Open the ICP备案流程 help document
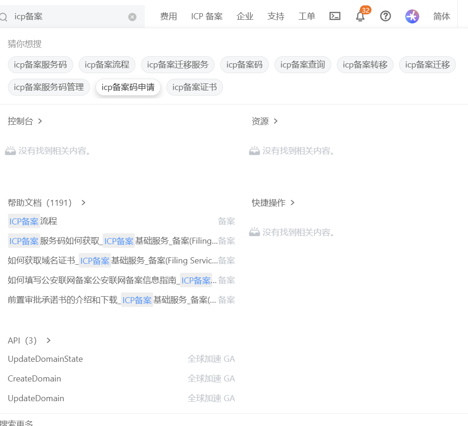 tap(33, 221)
